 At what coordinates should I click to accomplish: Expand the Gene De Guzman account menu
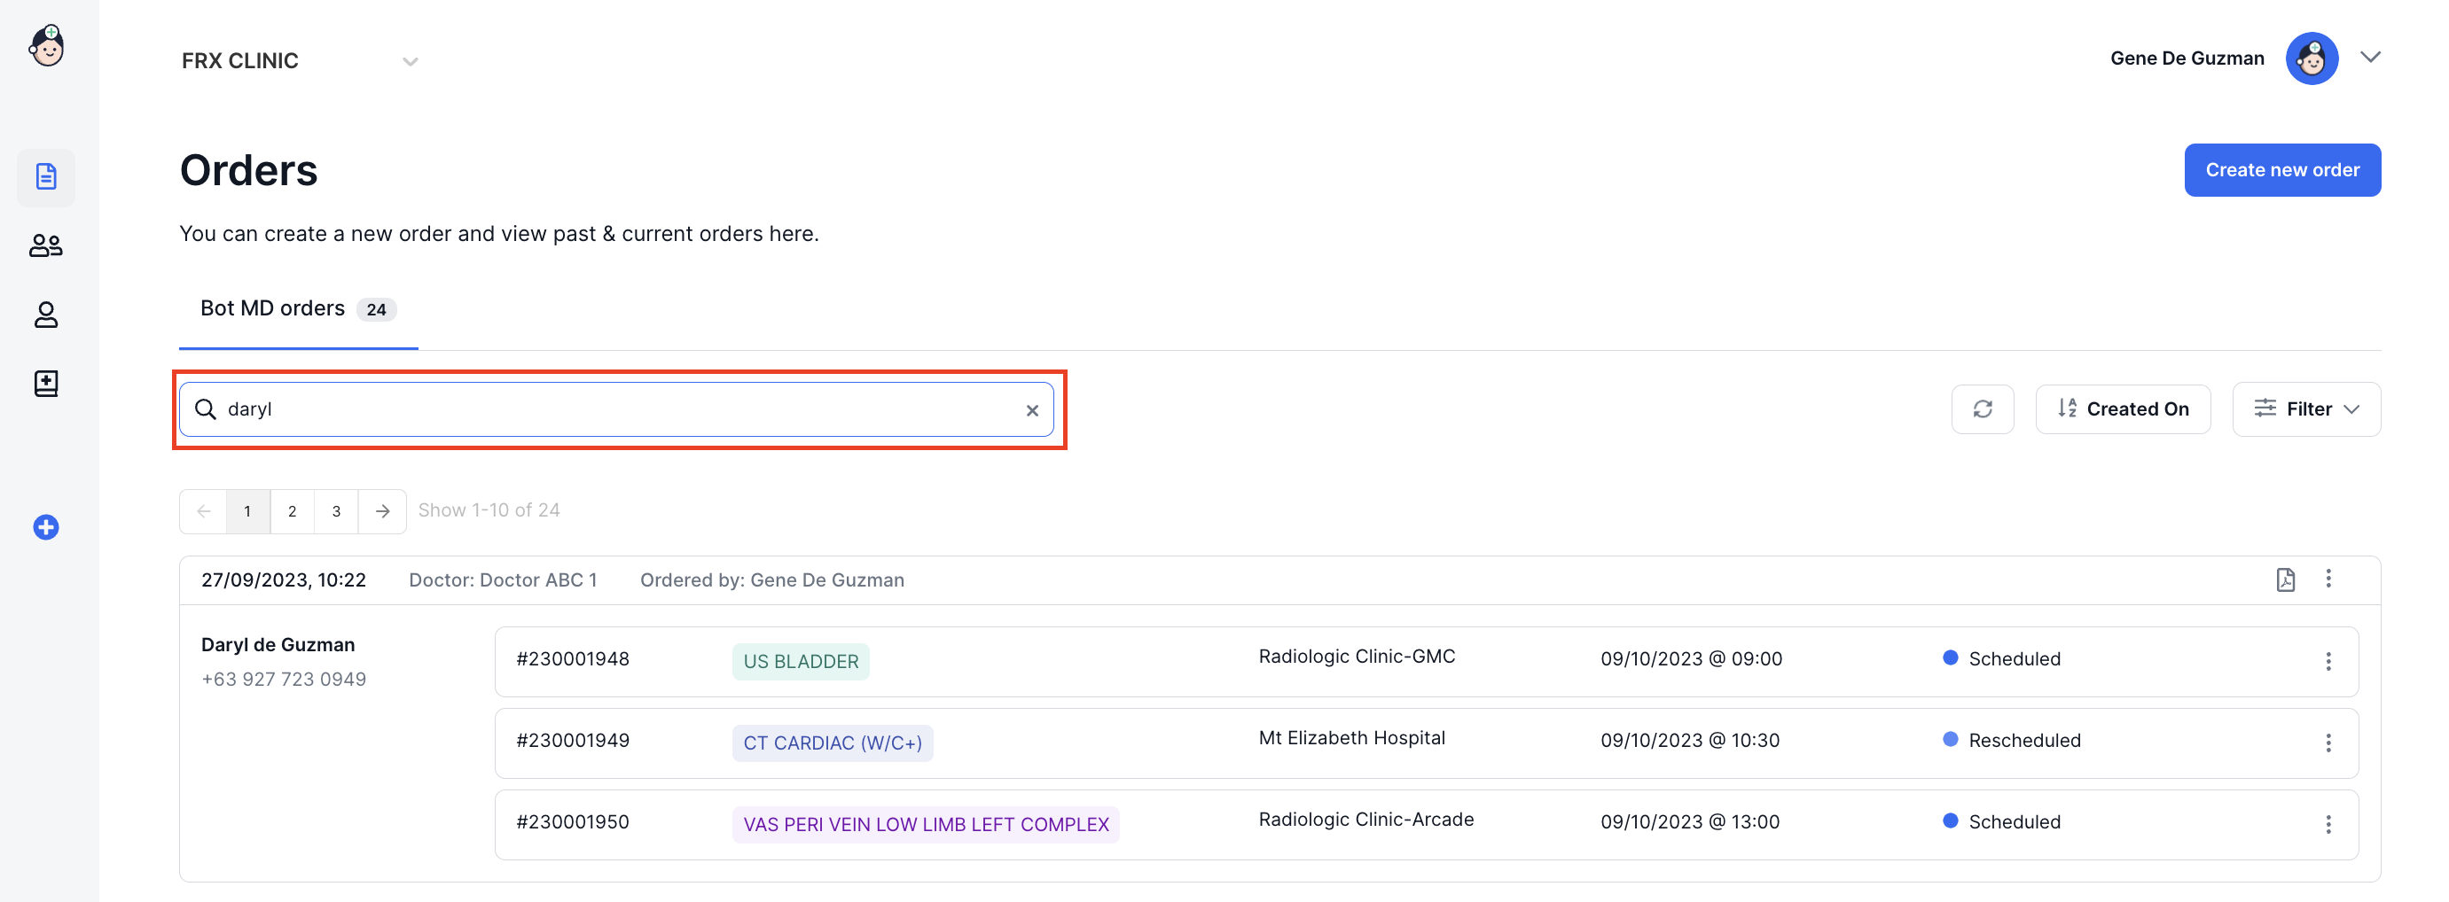pyautogui.click(x=2370, y=58)
